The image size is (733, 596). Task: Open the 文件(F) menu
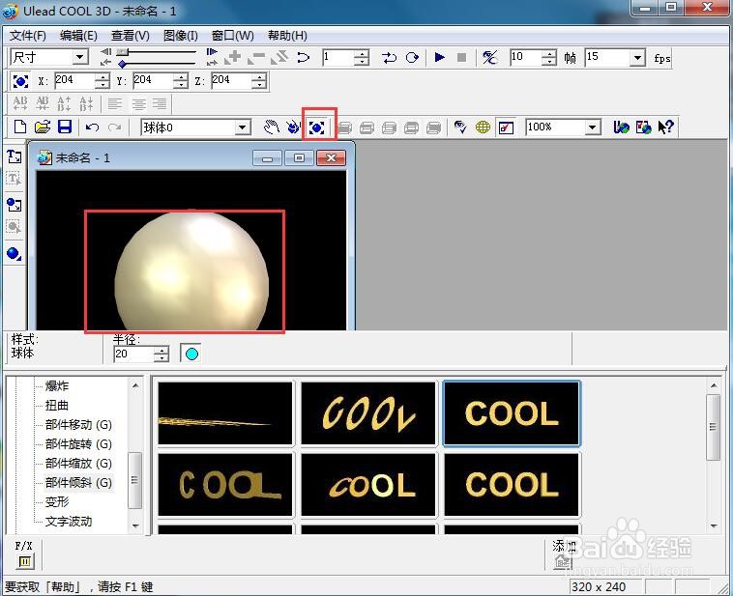click(28, 36)
